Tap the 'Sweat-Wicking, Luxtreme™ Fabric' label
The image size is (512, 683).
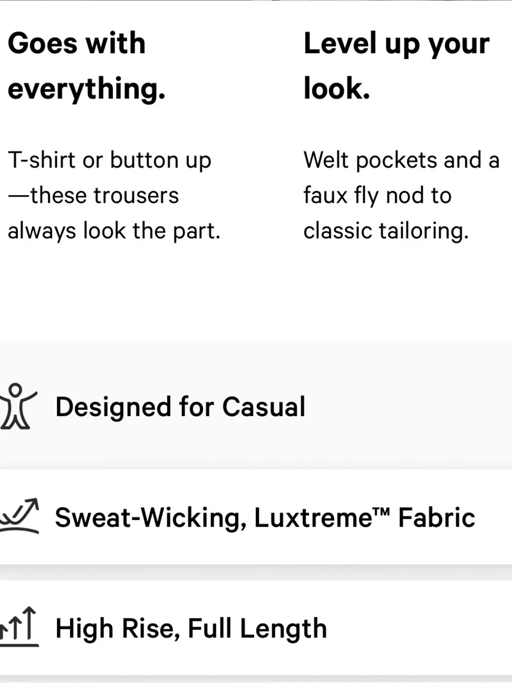click(x=265, y=518)
